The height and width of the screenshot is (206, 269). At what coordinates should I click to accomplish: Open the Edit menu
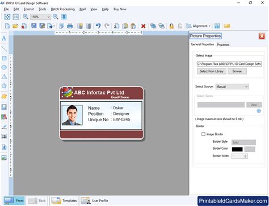point(16,9)
